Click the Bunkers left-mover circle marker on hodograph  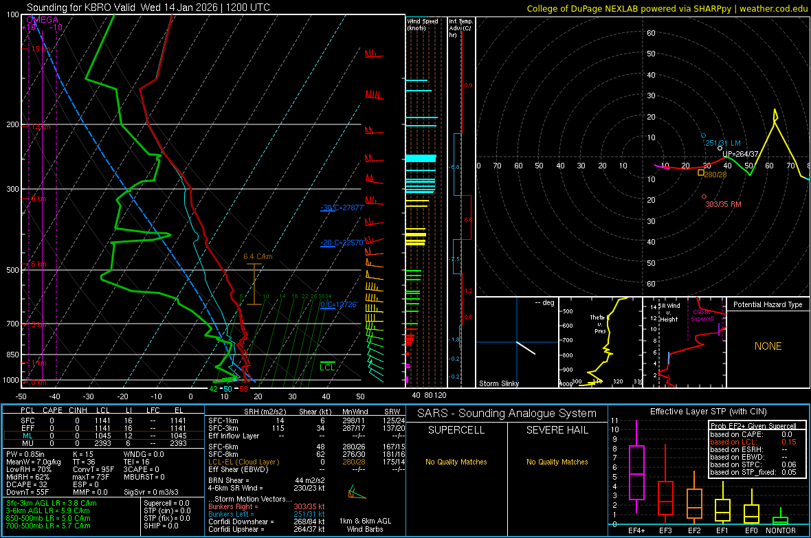(x=703, y=135)
